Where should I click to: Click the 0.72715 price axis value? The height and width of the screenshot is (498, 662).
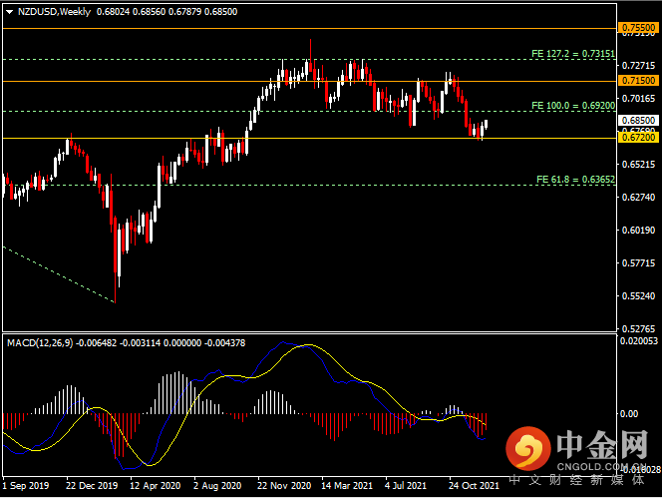[x=639, y=66]
